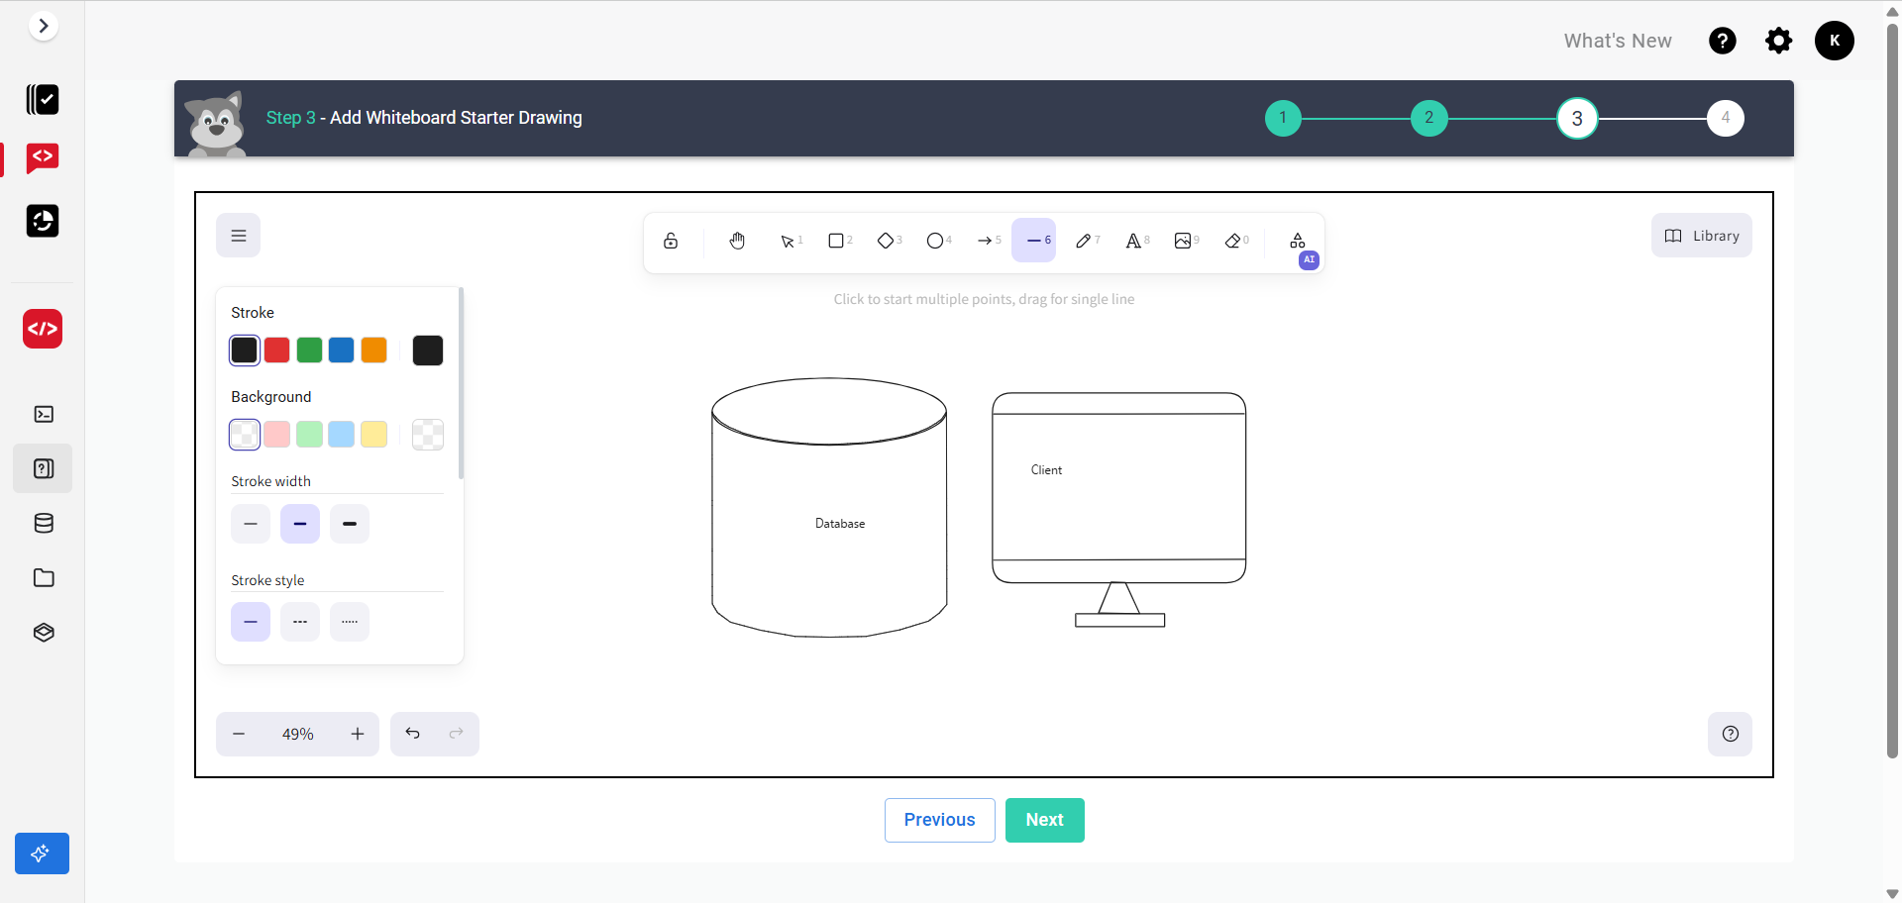Toggle the canvas lock tool
The height and width of the screenshot is (903, 1902).
tap(671, 241)
